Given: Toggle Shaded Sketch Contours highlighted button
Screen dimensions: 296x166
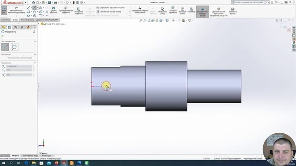Looking at the screenshot, I should 203,12.
